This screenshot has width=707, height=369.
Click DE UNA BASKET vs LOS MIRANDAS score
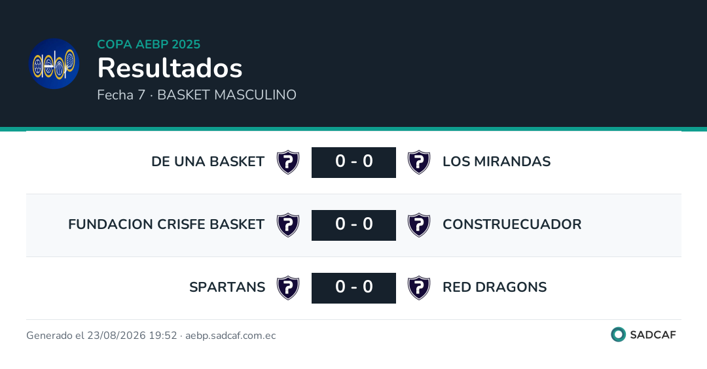click(354, 162)
